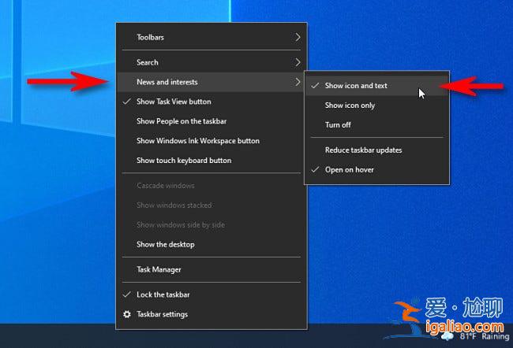Select News and interests menu entry

(212, 82)
